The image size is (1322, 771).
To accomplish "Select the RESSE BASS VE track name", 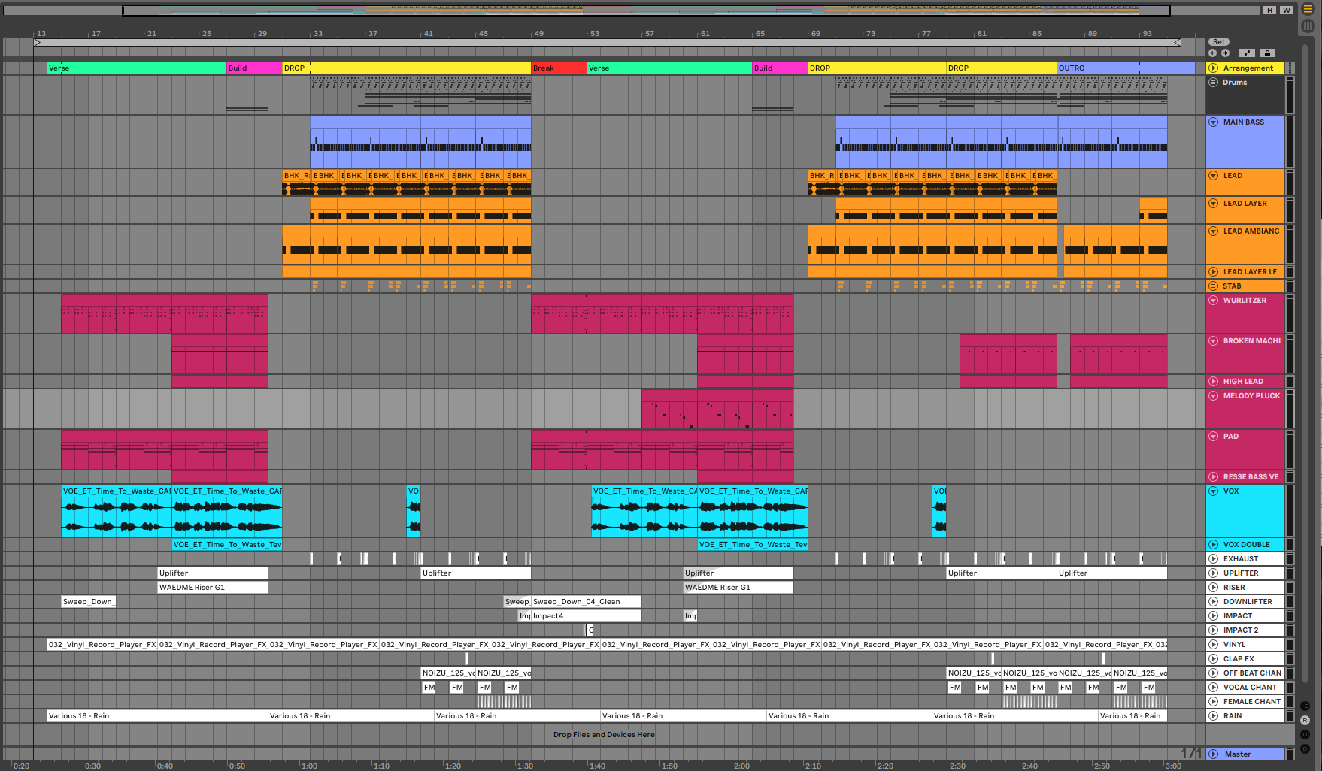I will 1251,477.
